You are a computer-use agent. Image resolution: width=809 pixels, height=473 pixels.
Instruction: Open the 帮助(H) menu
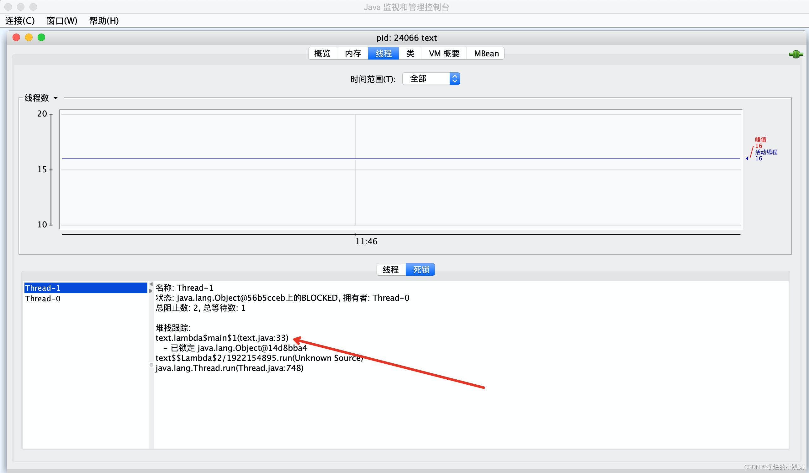click(x=104, y=21)
